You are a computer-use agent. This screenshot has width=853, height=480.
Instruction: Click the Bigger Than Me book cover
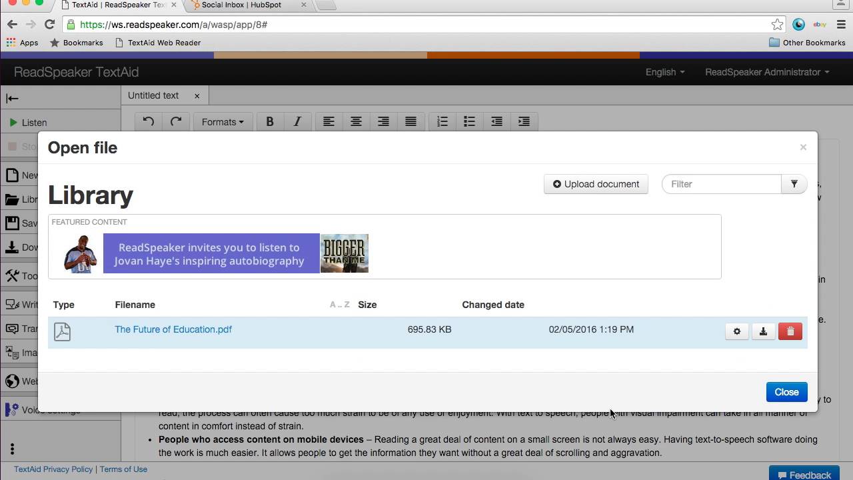[345, 253]
